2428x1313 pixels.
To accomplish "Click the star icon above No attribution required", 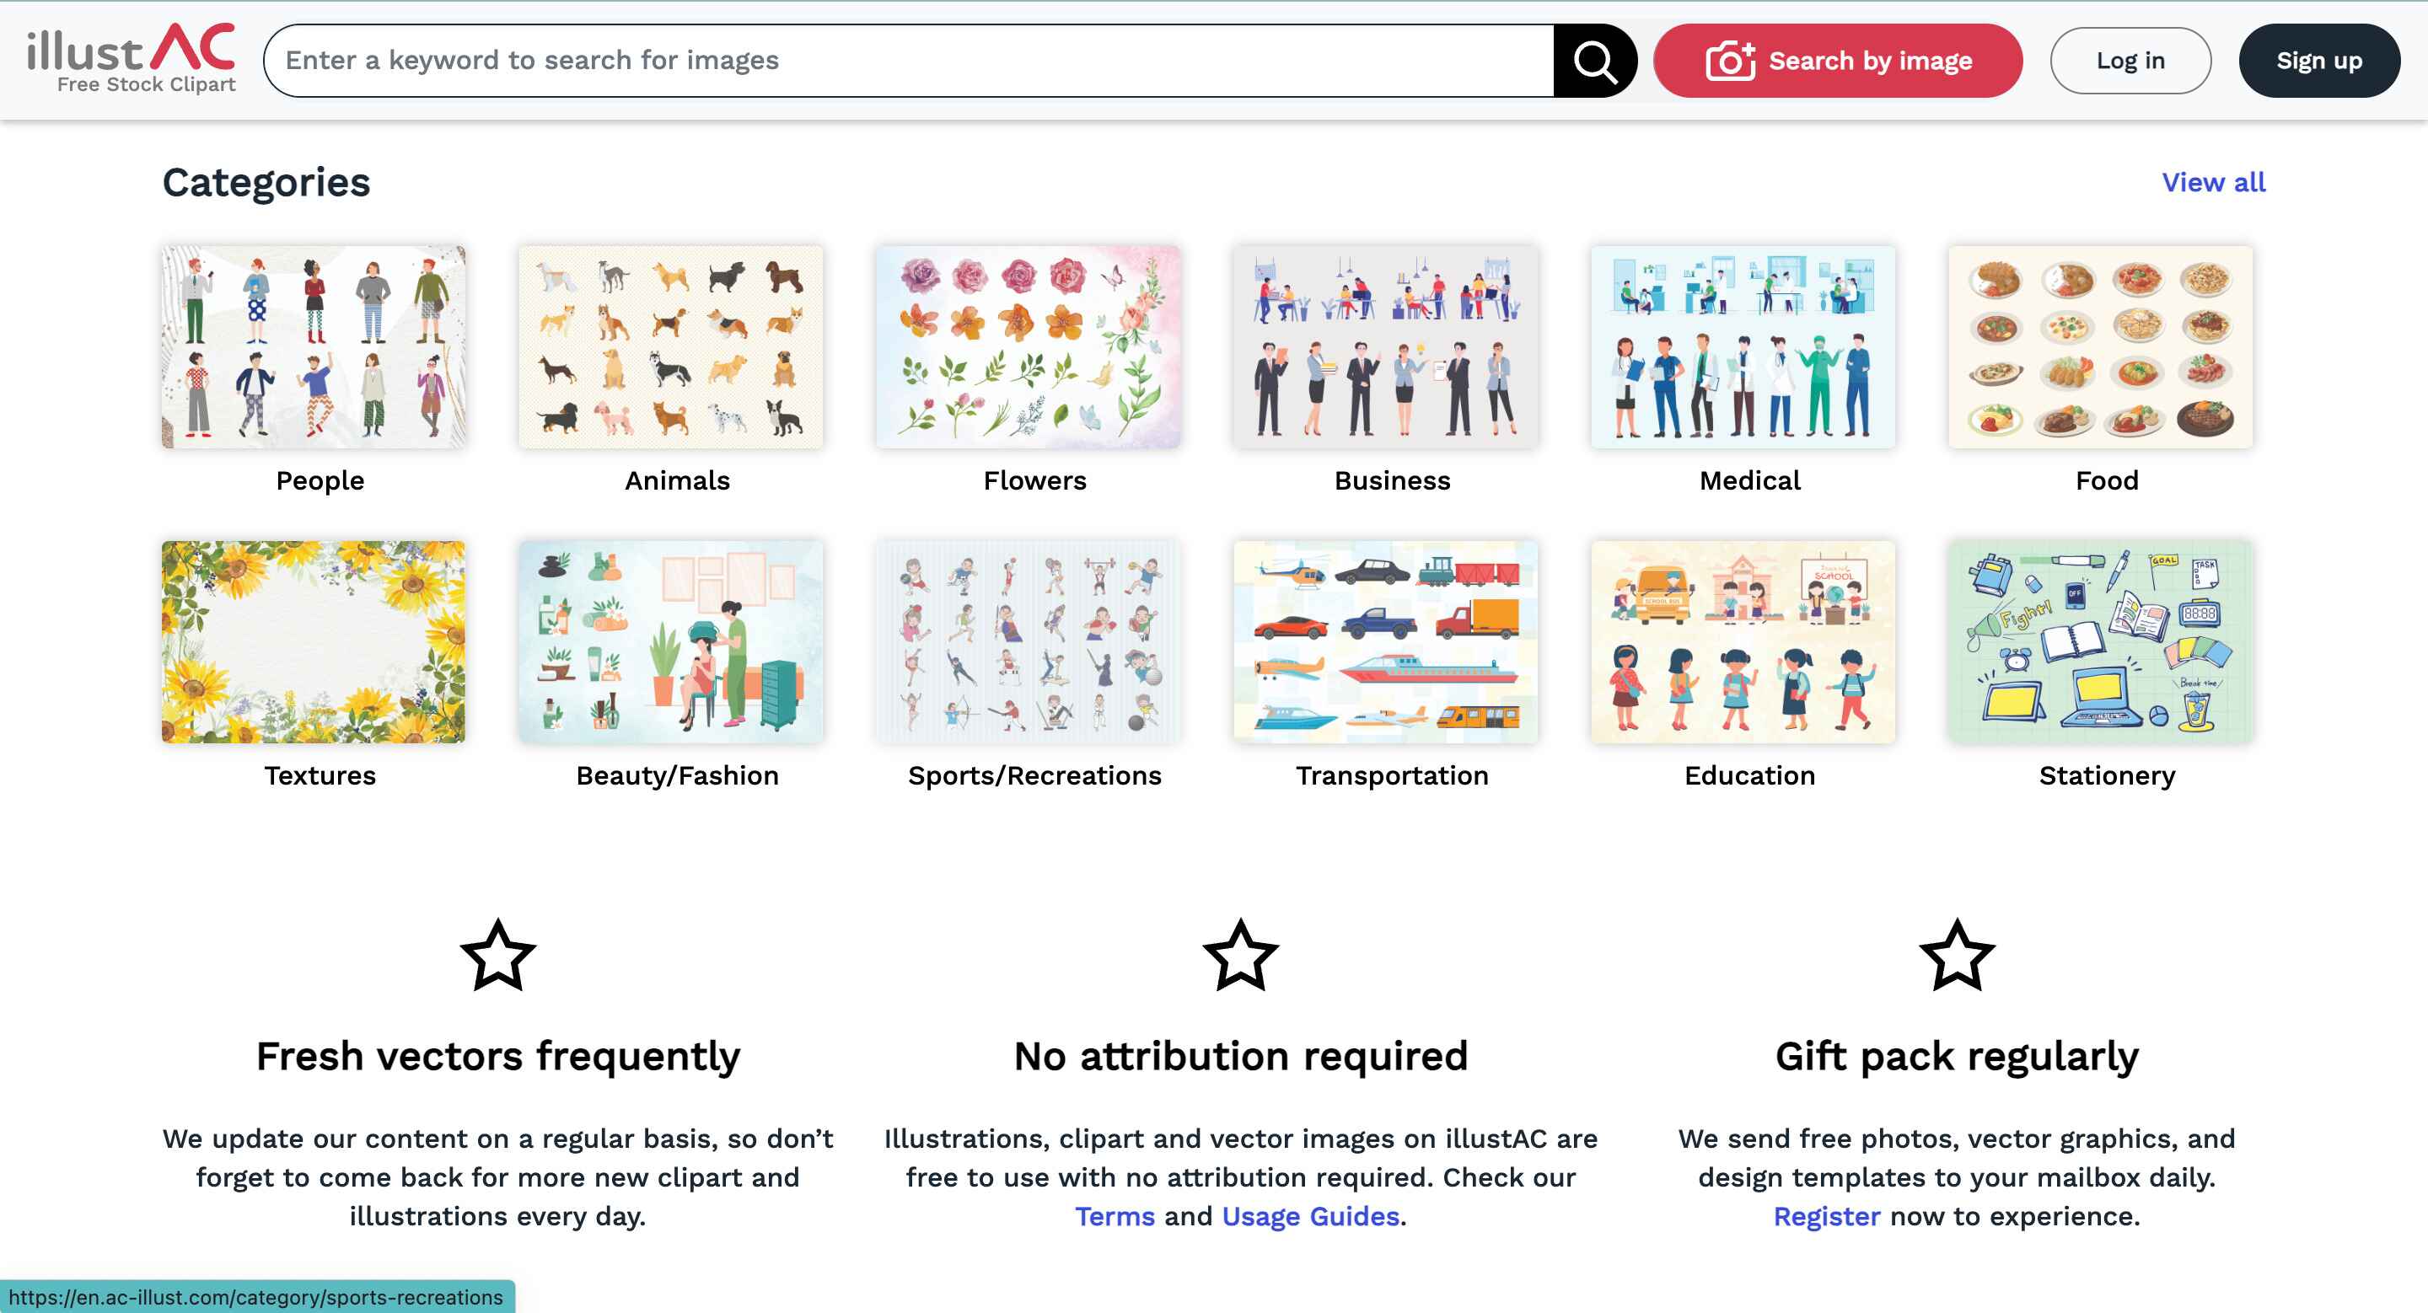I will [1240, 955].
